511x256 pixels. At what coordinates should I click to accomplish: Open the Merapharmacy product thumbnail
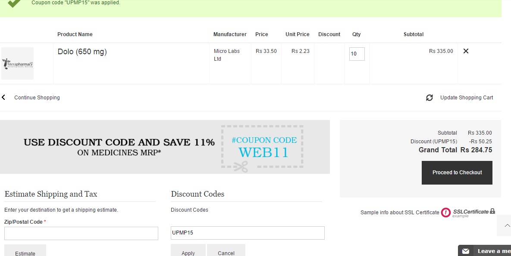17,64
